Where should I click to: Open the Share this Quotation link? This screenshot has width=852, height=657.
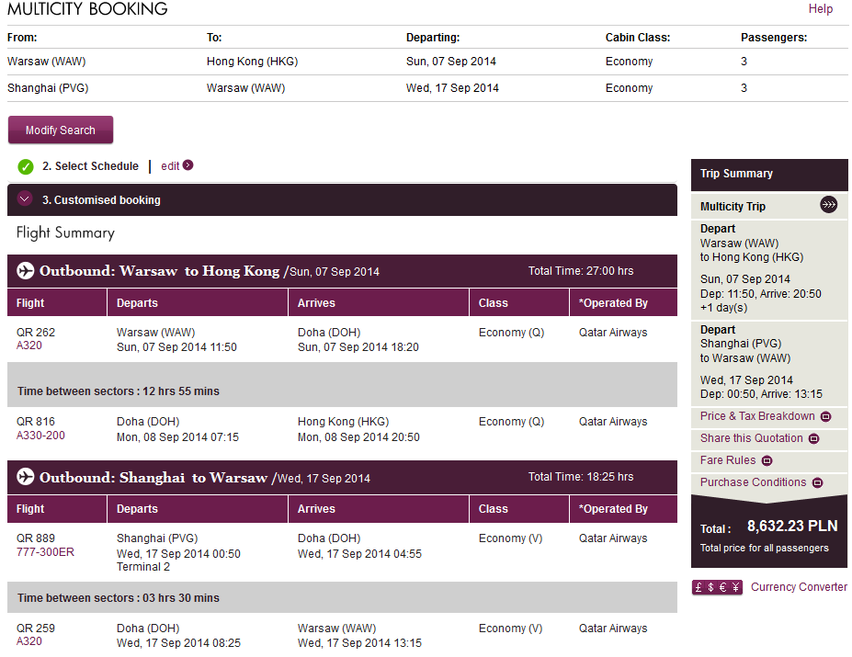coord(752,438)
